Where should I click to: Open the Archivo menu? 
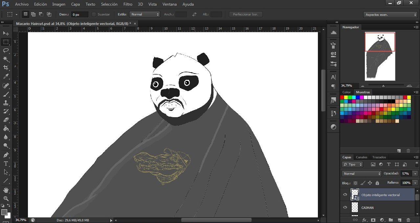[x=22, y=4]
